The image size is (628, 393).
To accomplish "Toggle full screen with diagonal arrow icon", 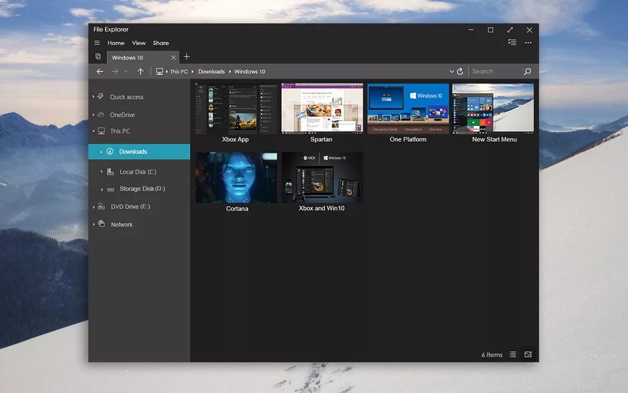I will tap(510, 30).
